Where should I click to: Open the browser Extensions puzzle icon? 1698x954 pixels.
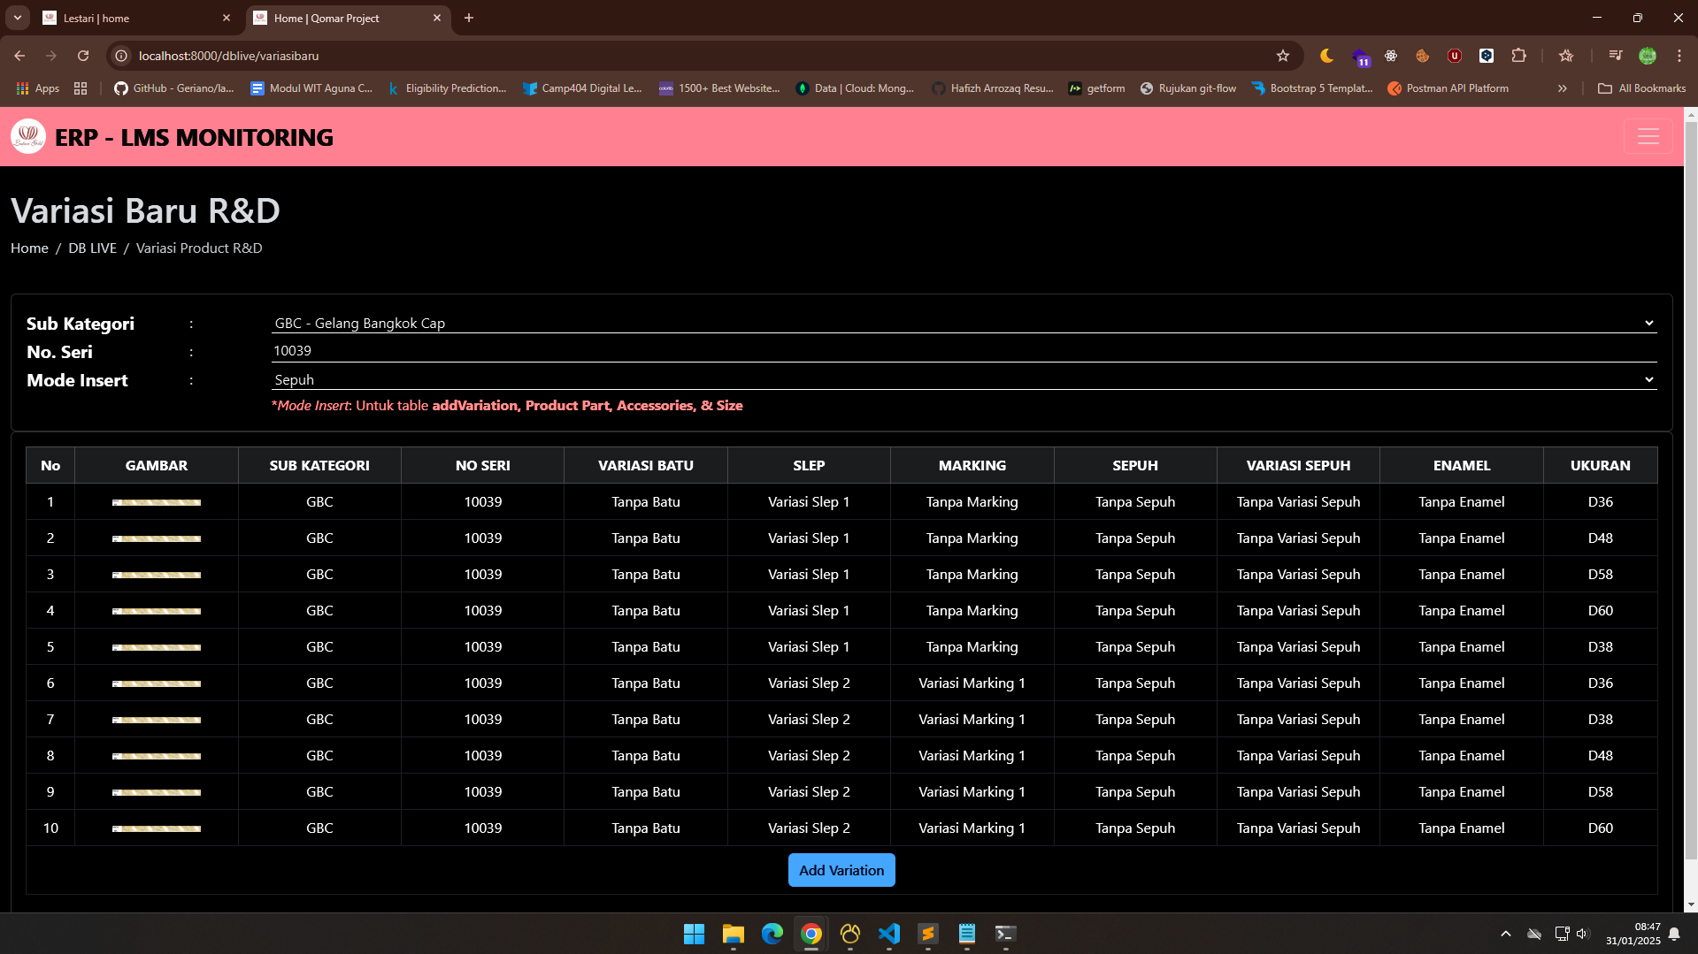[1518, 56]
